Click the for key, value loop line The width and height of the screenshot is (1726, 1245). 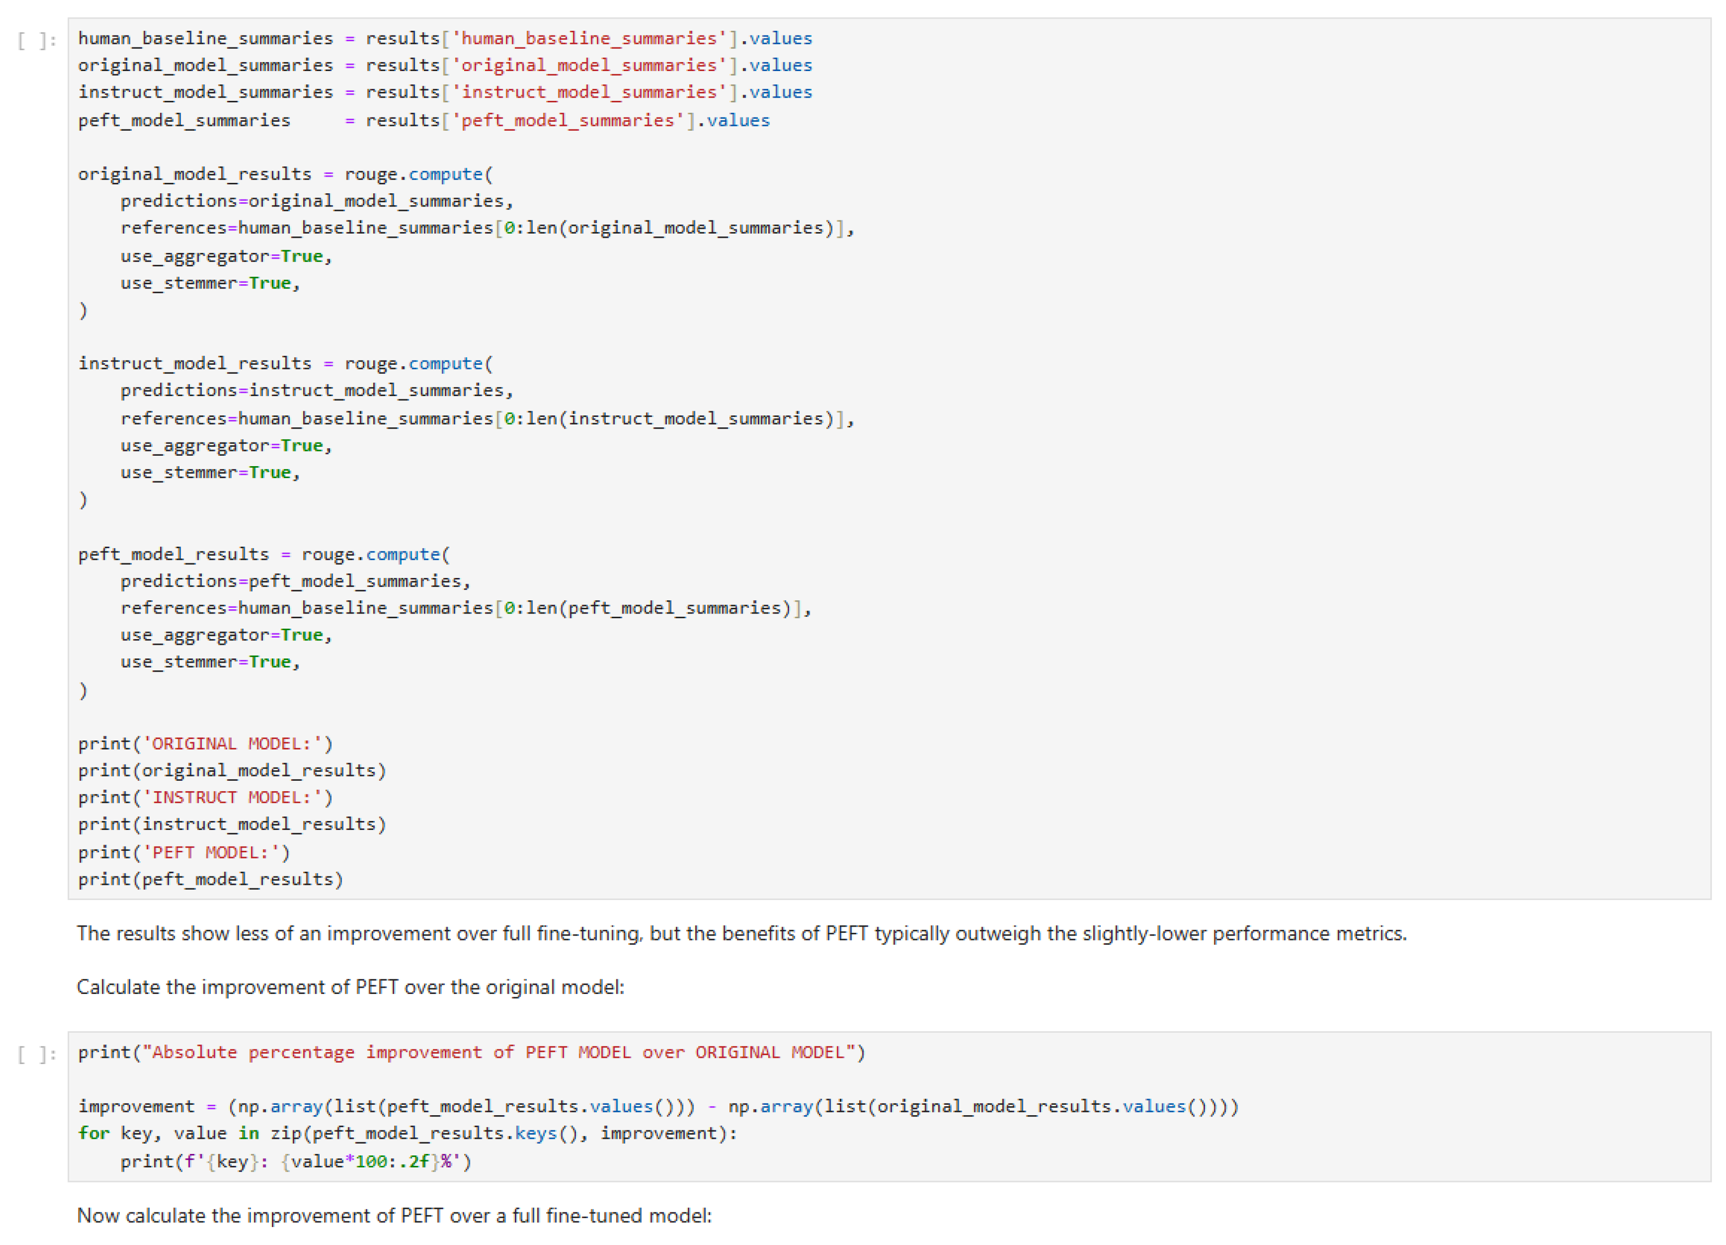407,1134
